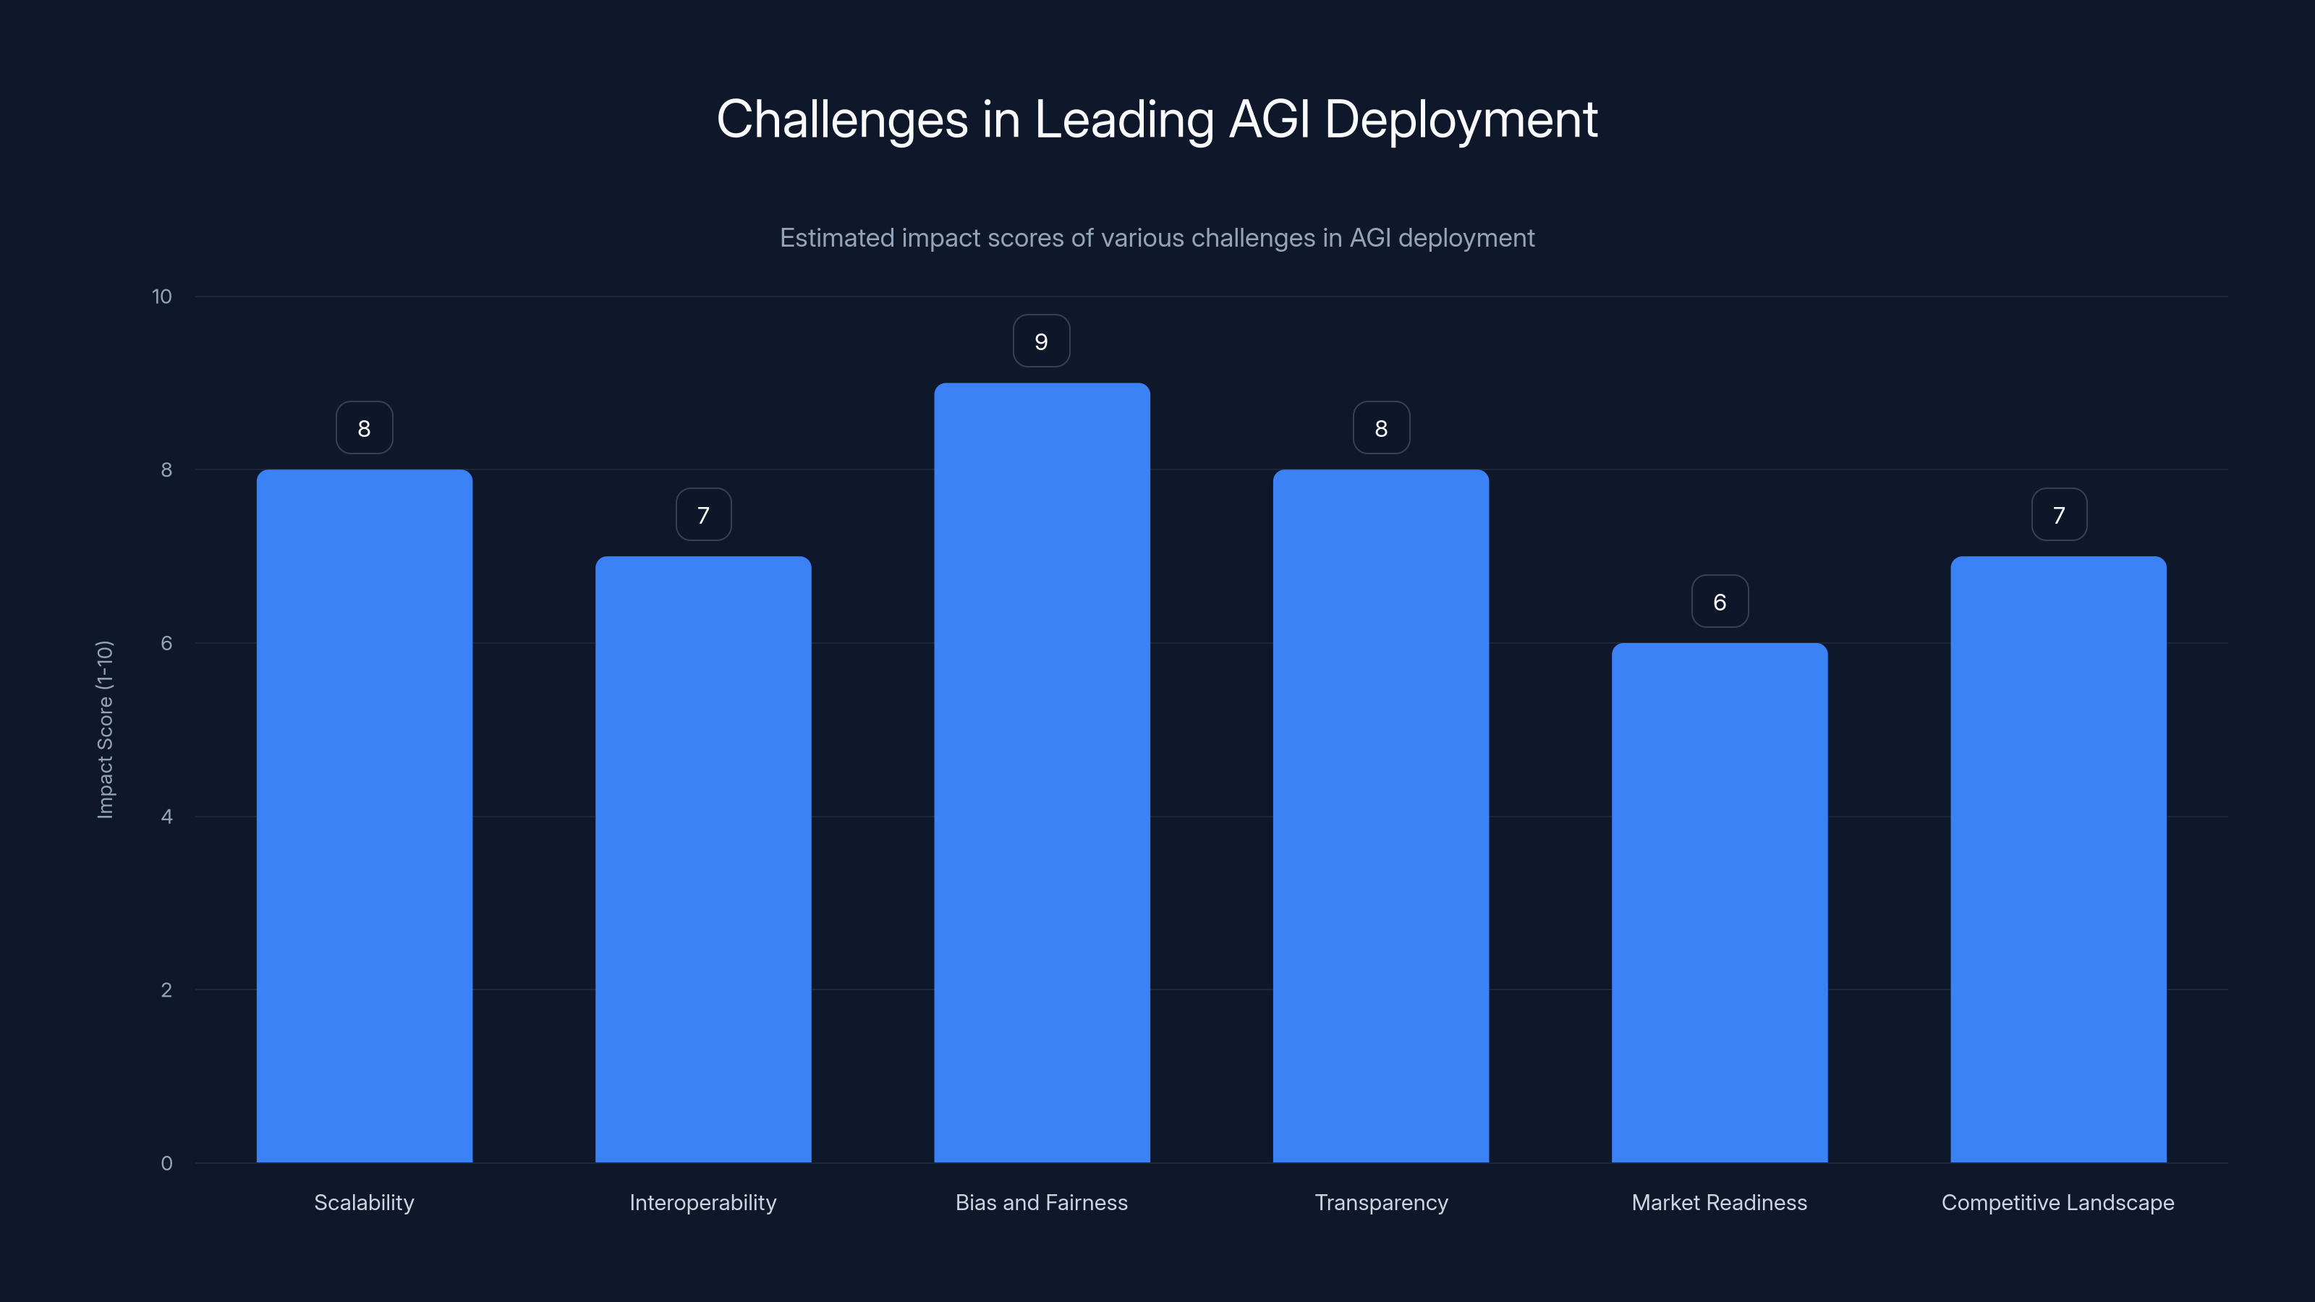Click the value label 6 above Market Readiness
Screen dimensions: 2315x1302
click(1719, 601)
